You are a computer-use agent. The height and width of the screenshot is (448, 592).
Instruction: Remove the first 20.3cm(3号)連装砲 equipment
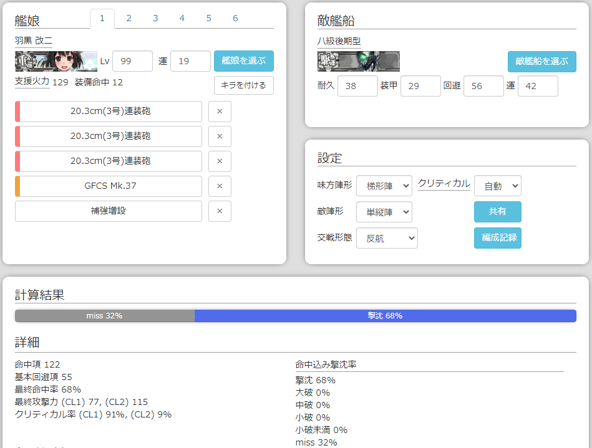[x=220, y=112]
